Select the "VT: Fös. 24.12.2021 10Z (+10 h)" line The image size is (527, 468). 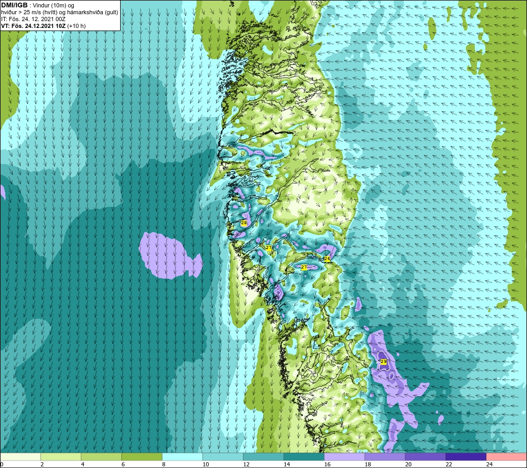(x=43, y=26)
